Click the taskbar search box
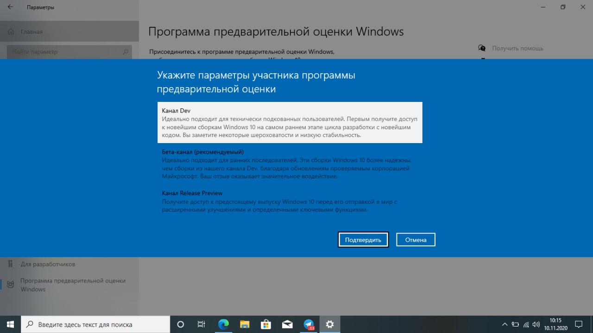593x333 pixels. pos(95,324)
